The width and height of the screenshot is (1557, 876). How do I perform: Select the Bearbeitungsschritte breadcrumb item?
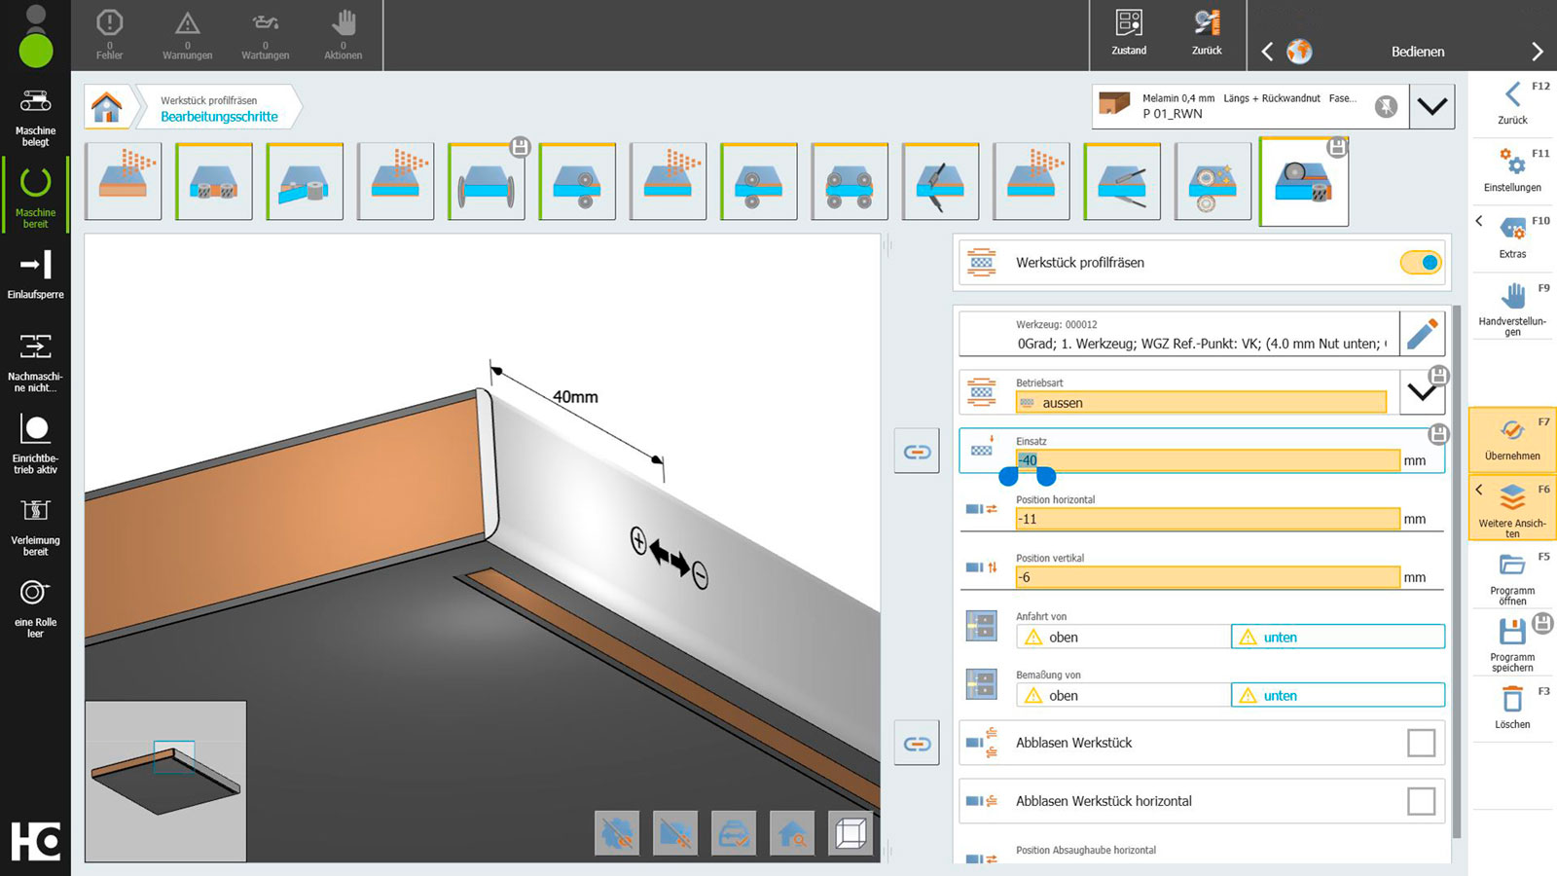[x=219, y=117]
